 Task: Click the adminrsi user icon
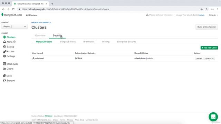(33, 58)
